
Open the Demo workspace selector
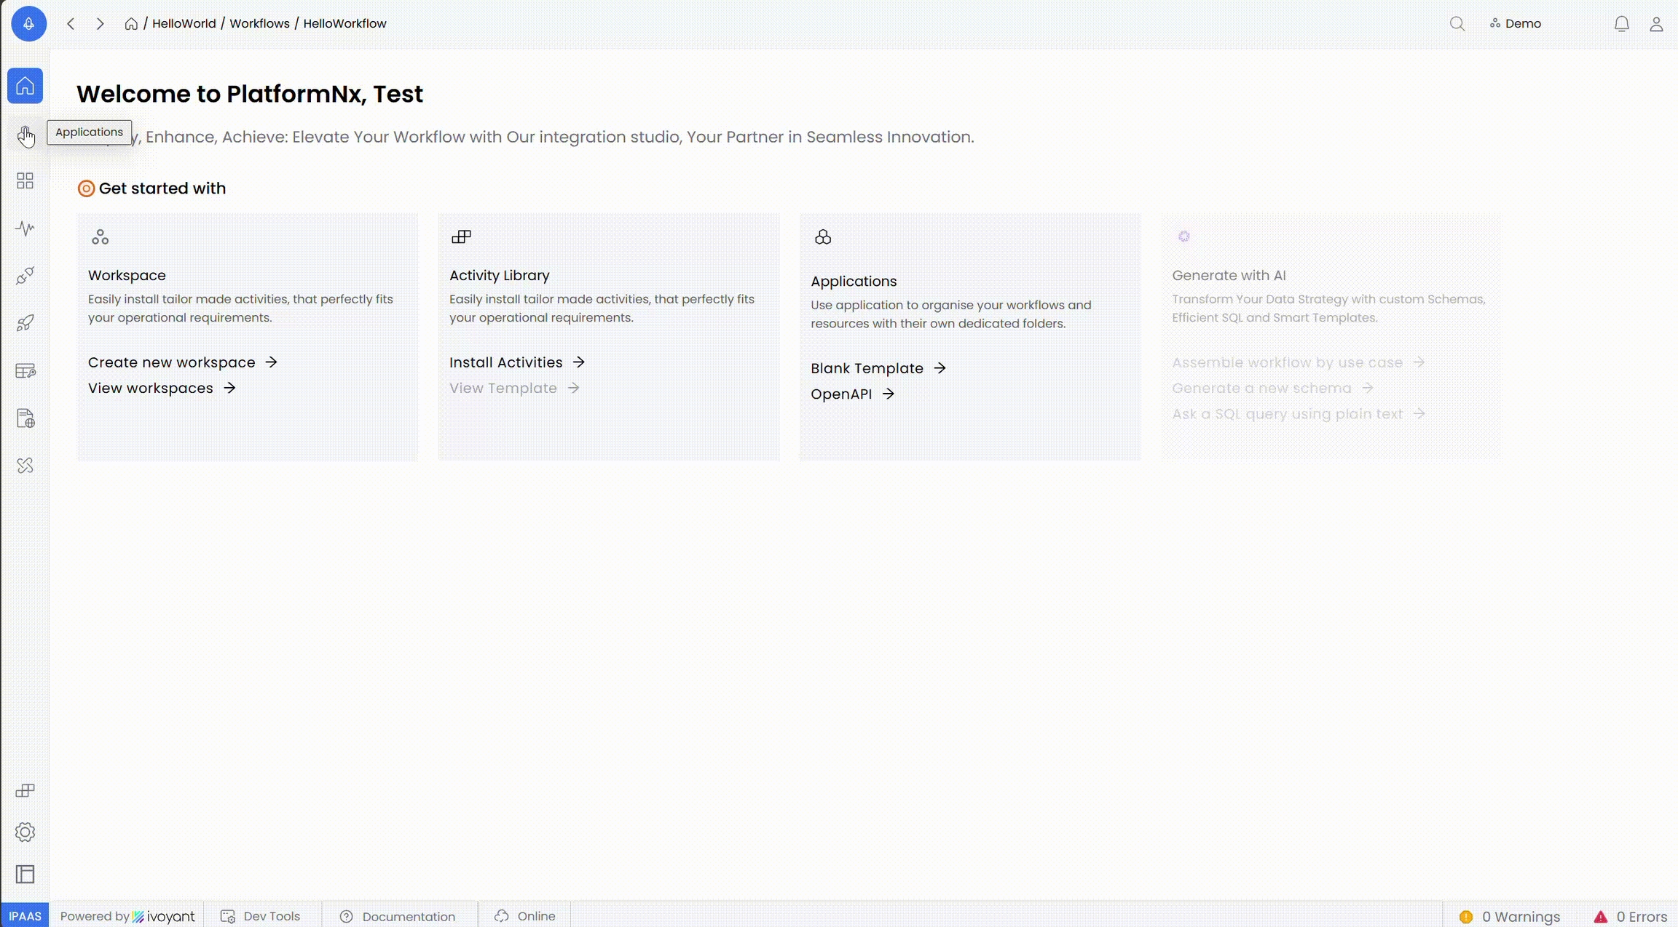coord(1515,24)
